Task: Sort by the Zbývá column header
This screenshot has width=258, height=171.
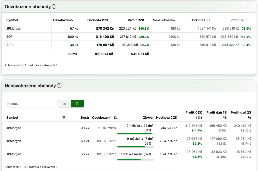Action: (x=148, y=117)
